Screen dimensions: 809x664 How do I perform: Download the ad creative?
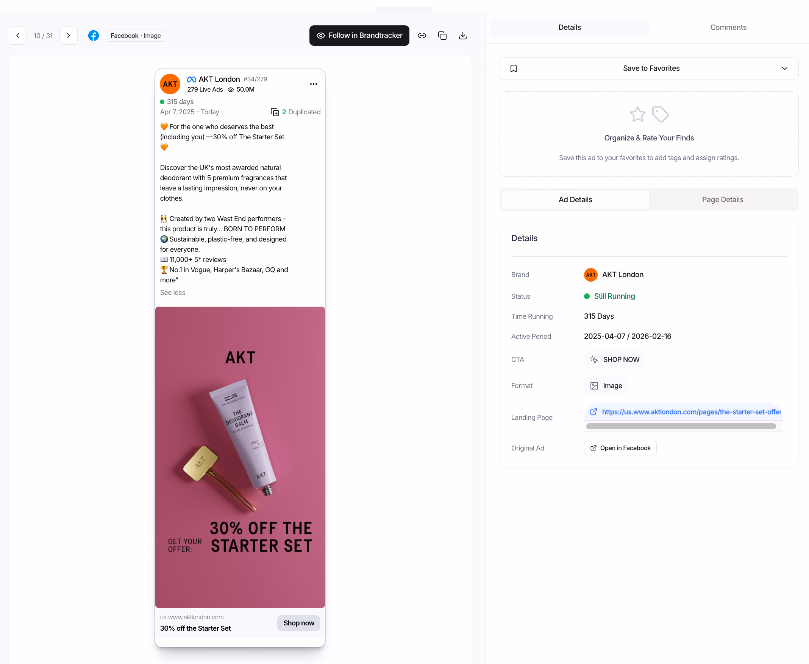pos(463,36)
